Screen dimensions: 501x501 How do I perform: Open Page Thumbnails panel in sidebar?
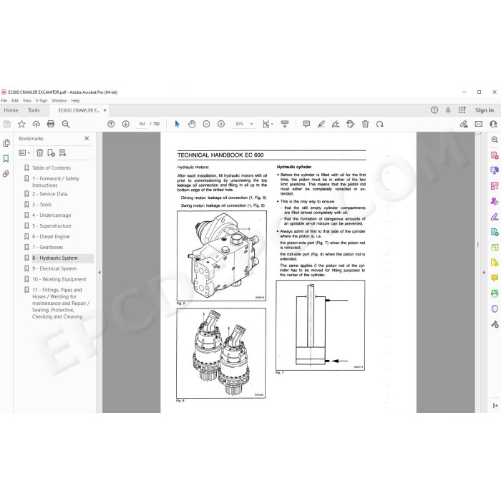coord(6,143)
